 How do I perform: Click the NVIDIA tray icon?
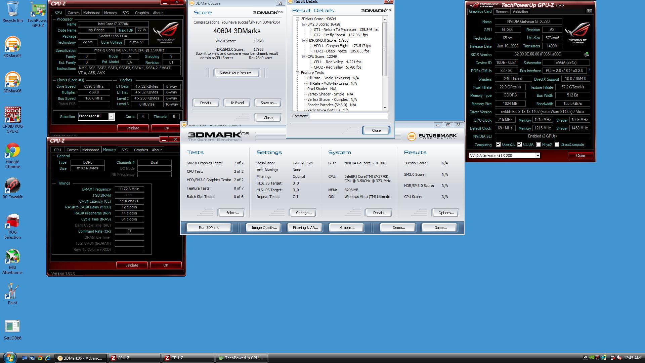[x=592, y=358]
